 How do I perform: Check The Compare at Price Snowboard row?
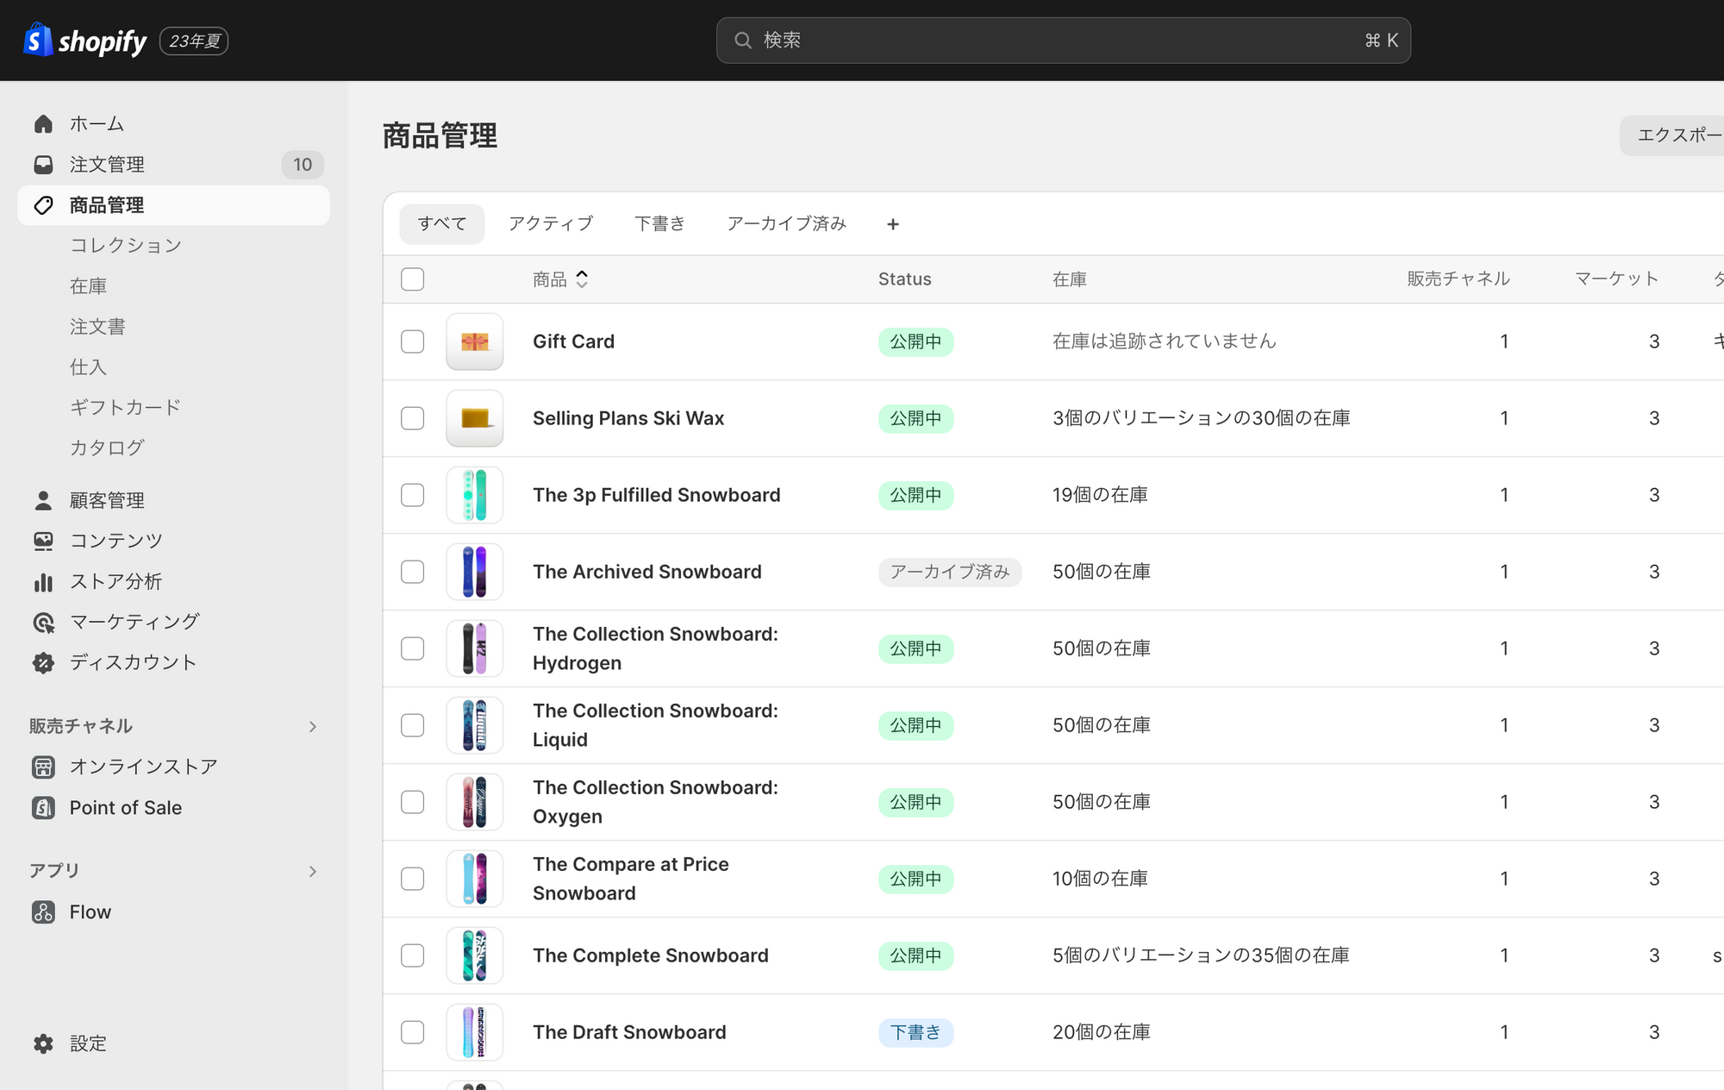(413, 879)
